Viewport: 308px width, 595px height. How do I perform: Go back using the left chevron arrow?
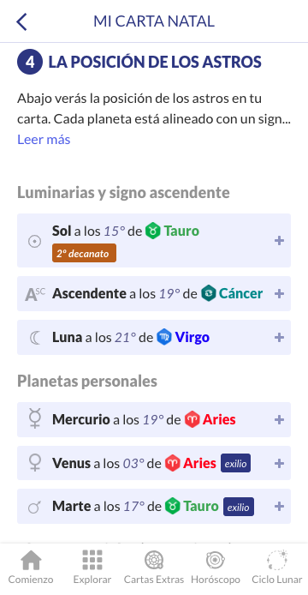coord(21,21)
